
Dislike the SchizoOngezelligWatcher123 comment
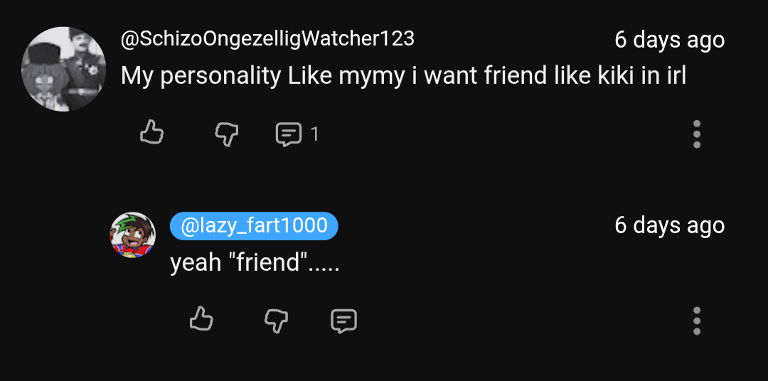(226, 134)
